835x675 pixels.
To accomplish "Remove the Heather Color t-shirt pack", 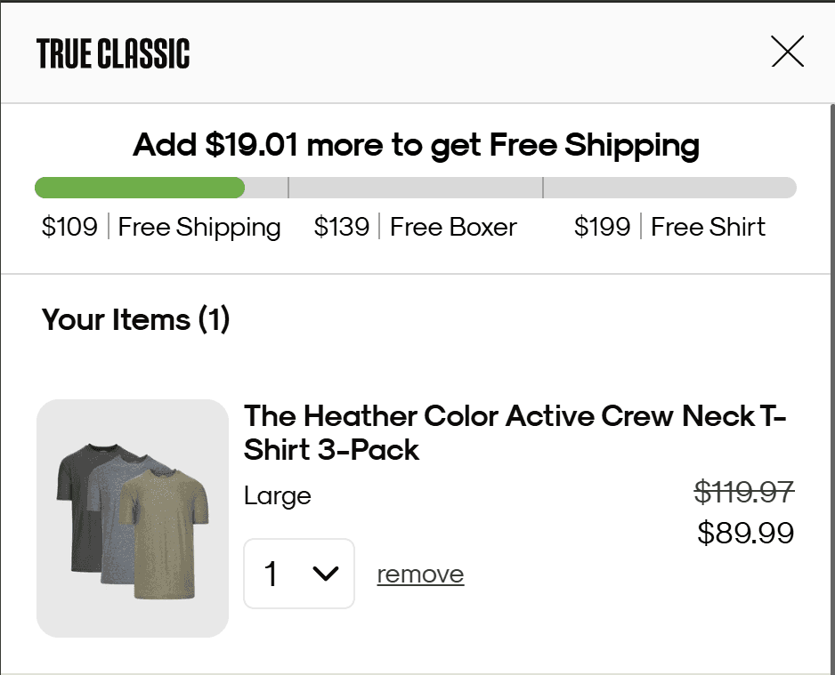I will [419, 574].
